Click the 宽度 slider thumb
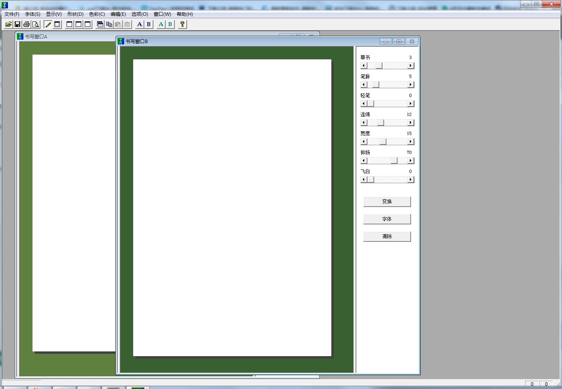Screen dimensions: 562x389 [383, 142]
